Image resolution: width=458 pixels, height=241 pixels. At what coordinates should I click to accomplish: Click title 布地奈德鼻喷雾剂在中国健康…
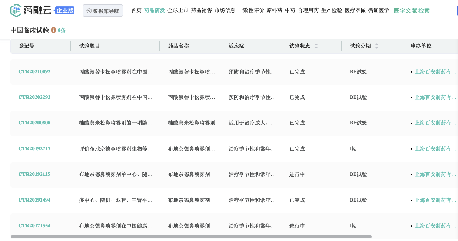pos(116,226)
